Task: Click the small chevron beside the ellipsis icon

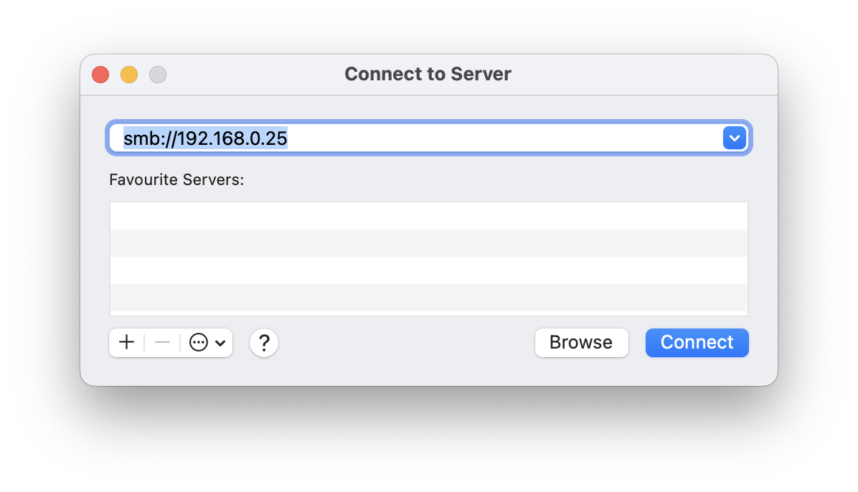Action: 220,344
